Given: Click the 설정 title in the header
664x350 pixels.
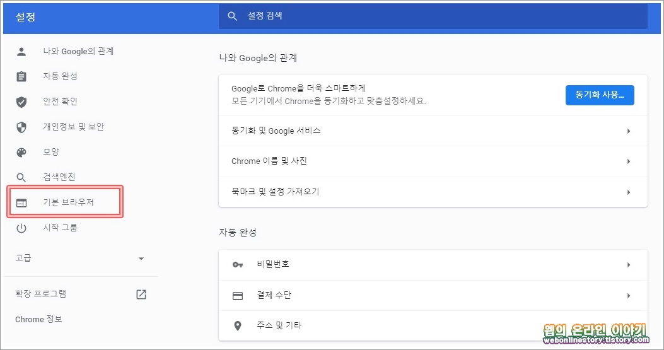Looking at the screenshot, I should coord(25,17).
